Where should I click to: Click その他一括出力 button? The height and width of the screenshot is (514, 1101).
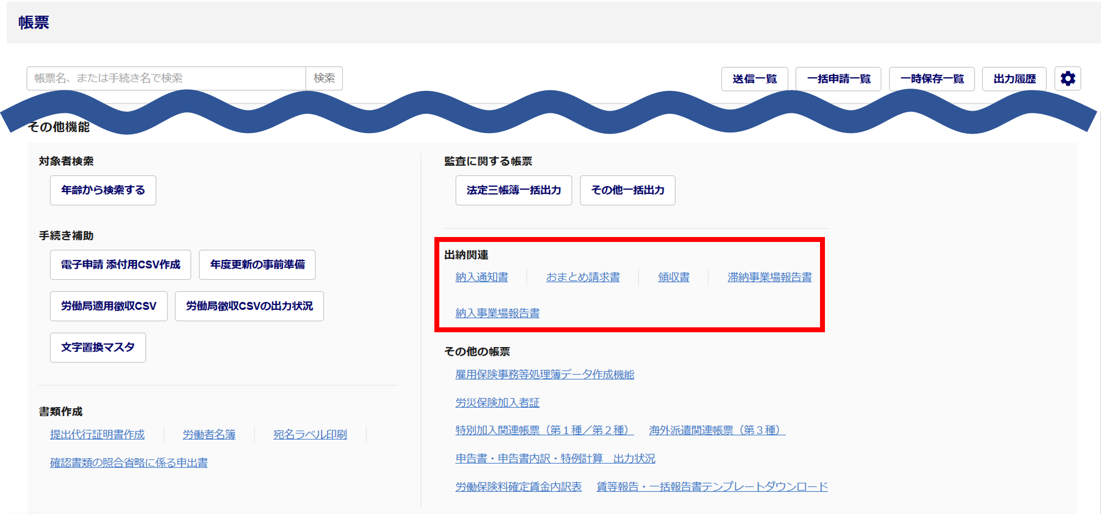[x=627, y=190]
